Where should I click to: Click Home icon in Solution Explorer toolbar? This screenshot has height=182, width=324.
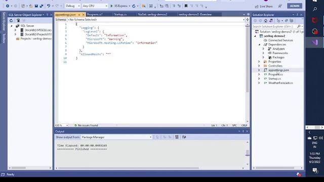(x=266, y=21)
